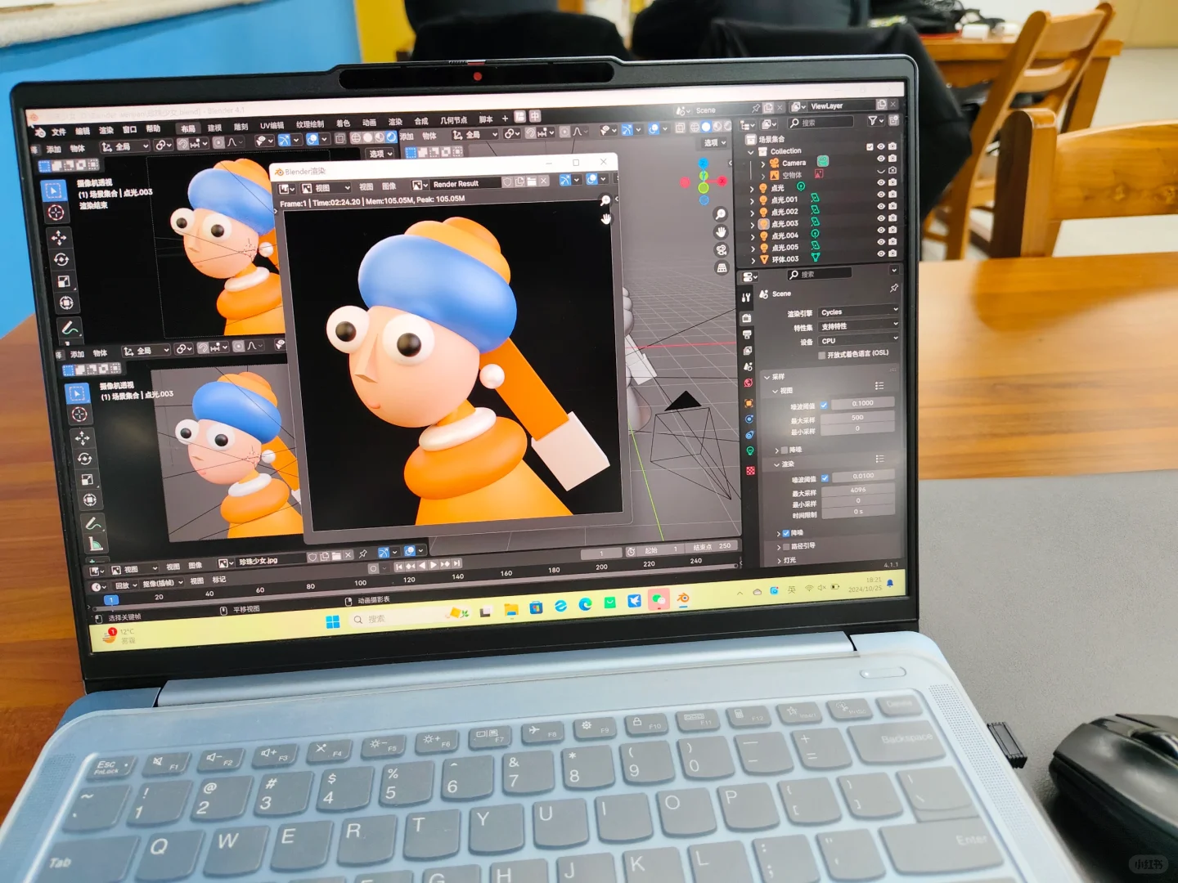Open Blender from the Windows taskbar
This screenshot has width=1178, height=883.
pos(683,598)
